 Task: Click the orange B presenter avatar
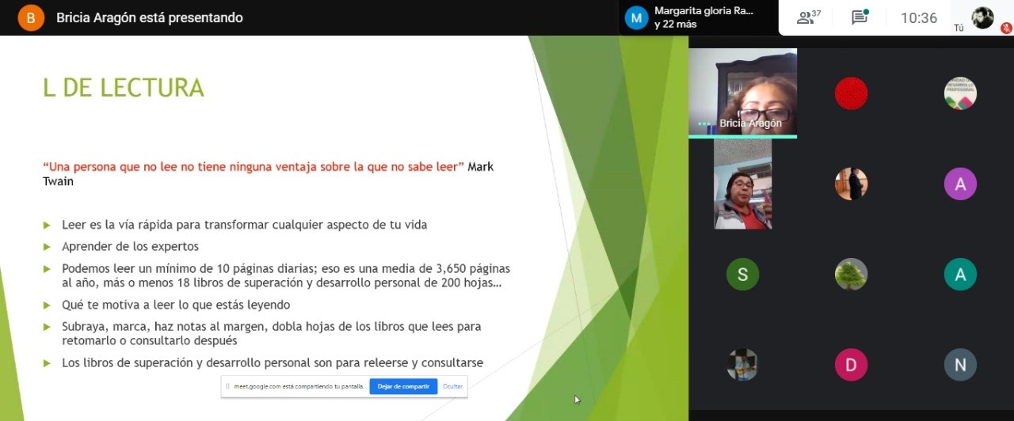point(31,17)
